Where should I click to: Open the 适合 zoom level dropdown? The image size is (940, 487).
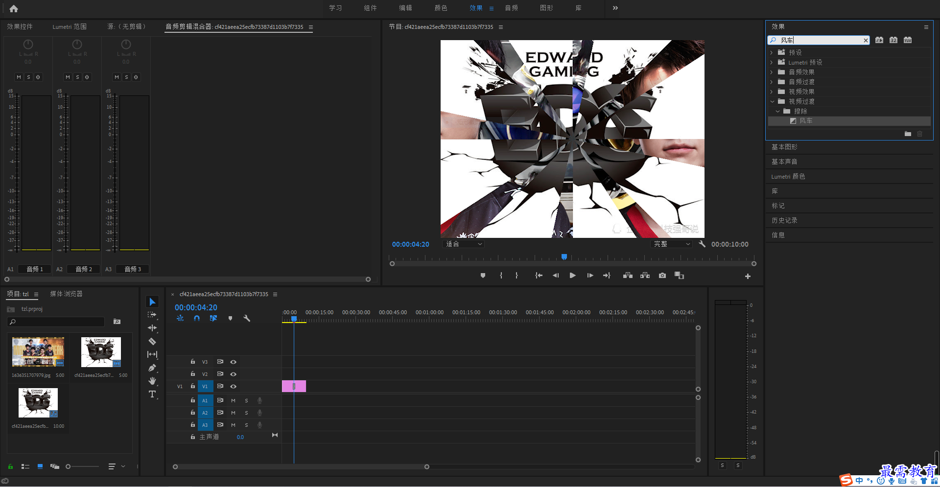click(463, 244)
